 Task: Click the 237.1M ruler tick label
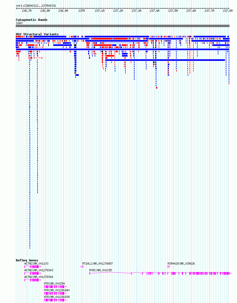100,11
